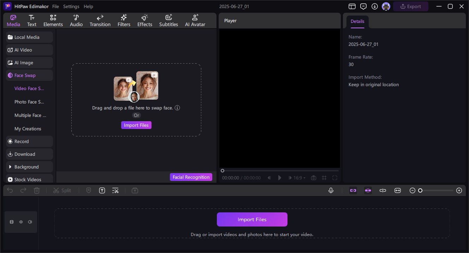Toggle the purple magnetic snap icon

tap(368, 190)
